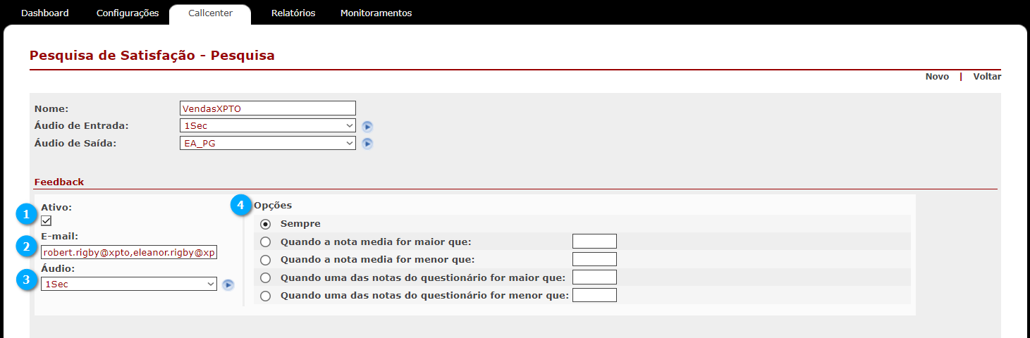Click the Feedback section title
Image resolution: width=1030 pixels, height=338 pixels.
point(59,182)
